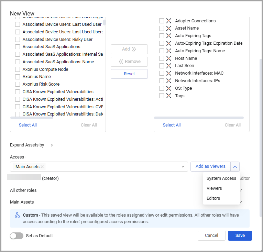Click Select All under the left list
Viewport: 263px width, 252px height.
click(x=28, y=125)
